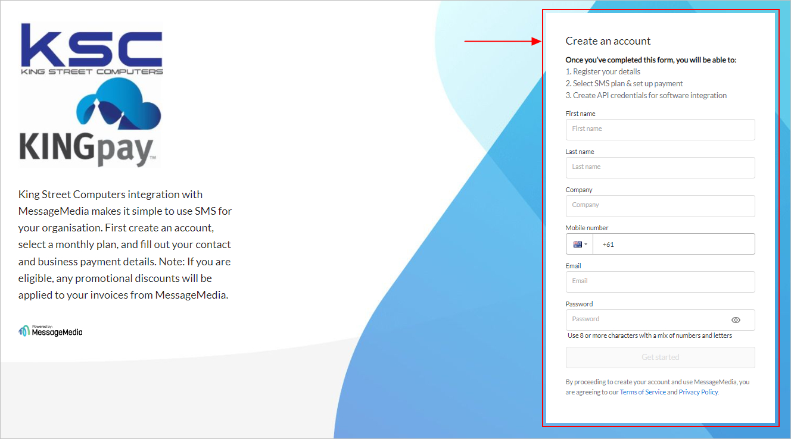791x439 pixels.
Task: Click into the Password field
Action: point(660,319)
